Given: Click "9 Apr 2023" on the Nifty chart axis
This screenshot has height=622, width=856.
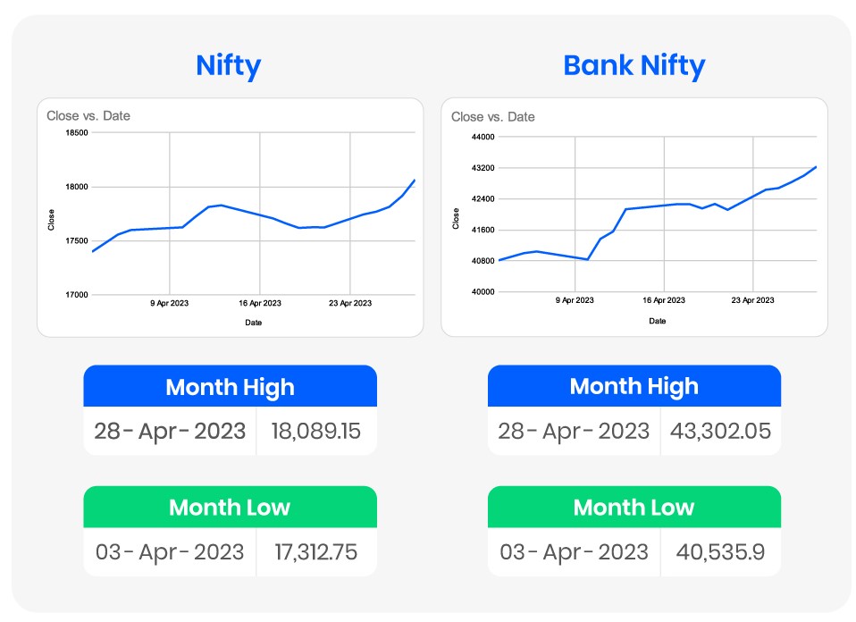Looking at the screenshot, I should 170,304.
